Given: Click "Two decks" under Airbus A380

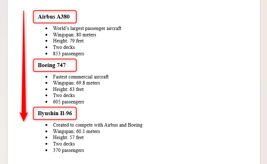Looking at the screenshot, I should click(64, 47).
